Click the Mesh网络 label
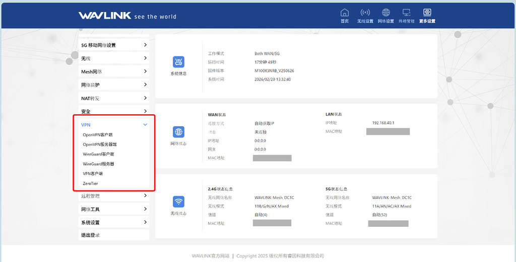Image resolution: width=516 pixels, height=262 pixels. click(92, 71)
